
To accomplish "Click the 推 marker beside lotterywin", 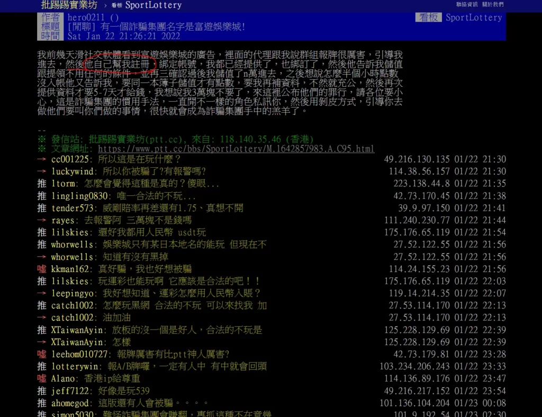I will click(42, 366).
